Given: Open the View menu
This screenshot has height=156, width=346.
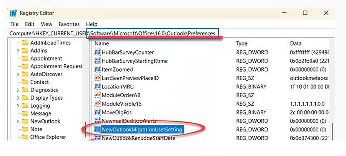Looking at the screenshot, I should pos(47,24).
